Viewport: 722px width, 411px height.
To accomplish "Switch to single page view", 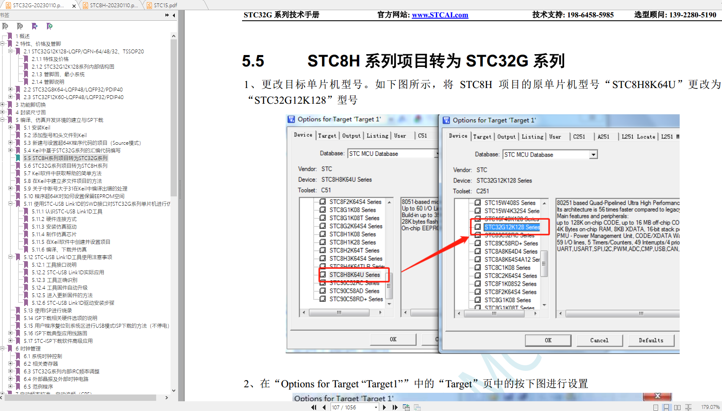I will point(656,407).
